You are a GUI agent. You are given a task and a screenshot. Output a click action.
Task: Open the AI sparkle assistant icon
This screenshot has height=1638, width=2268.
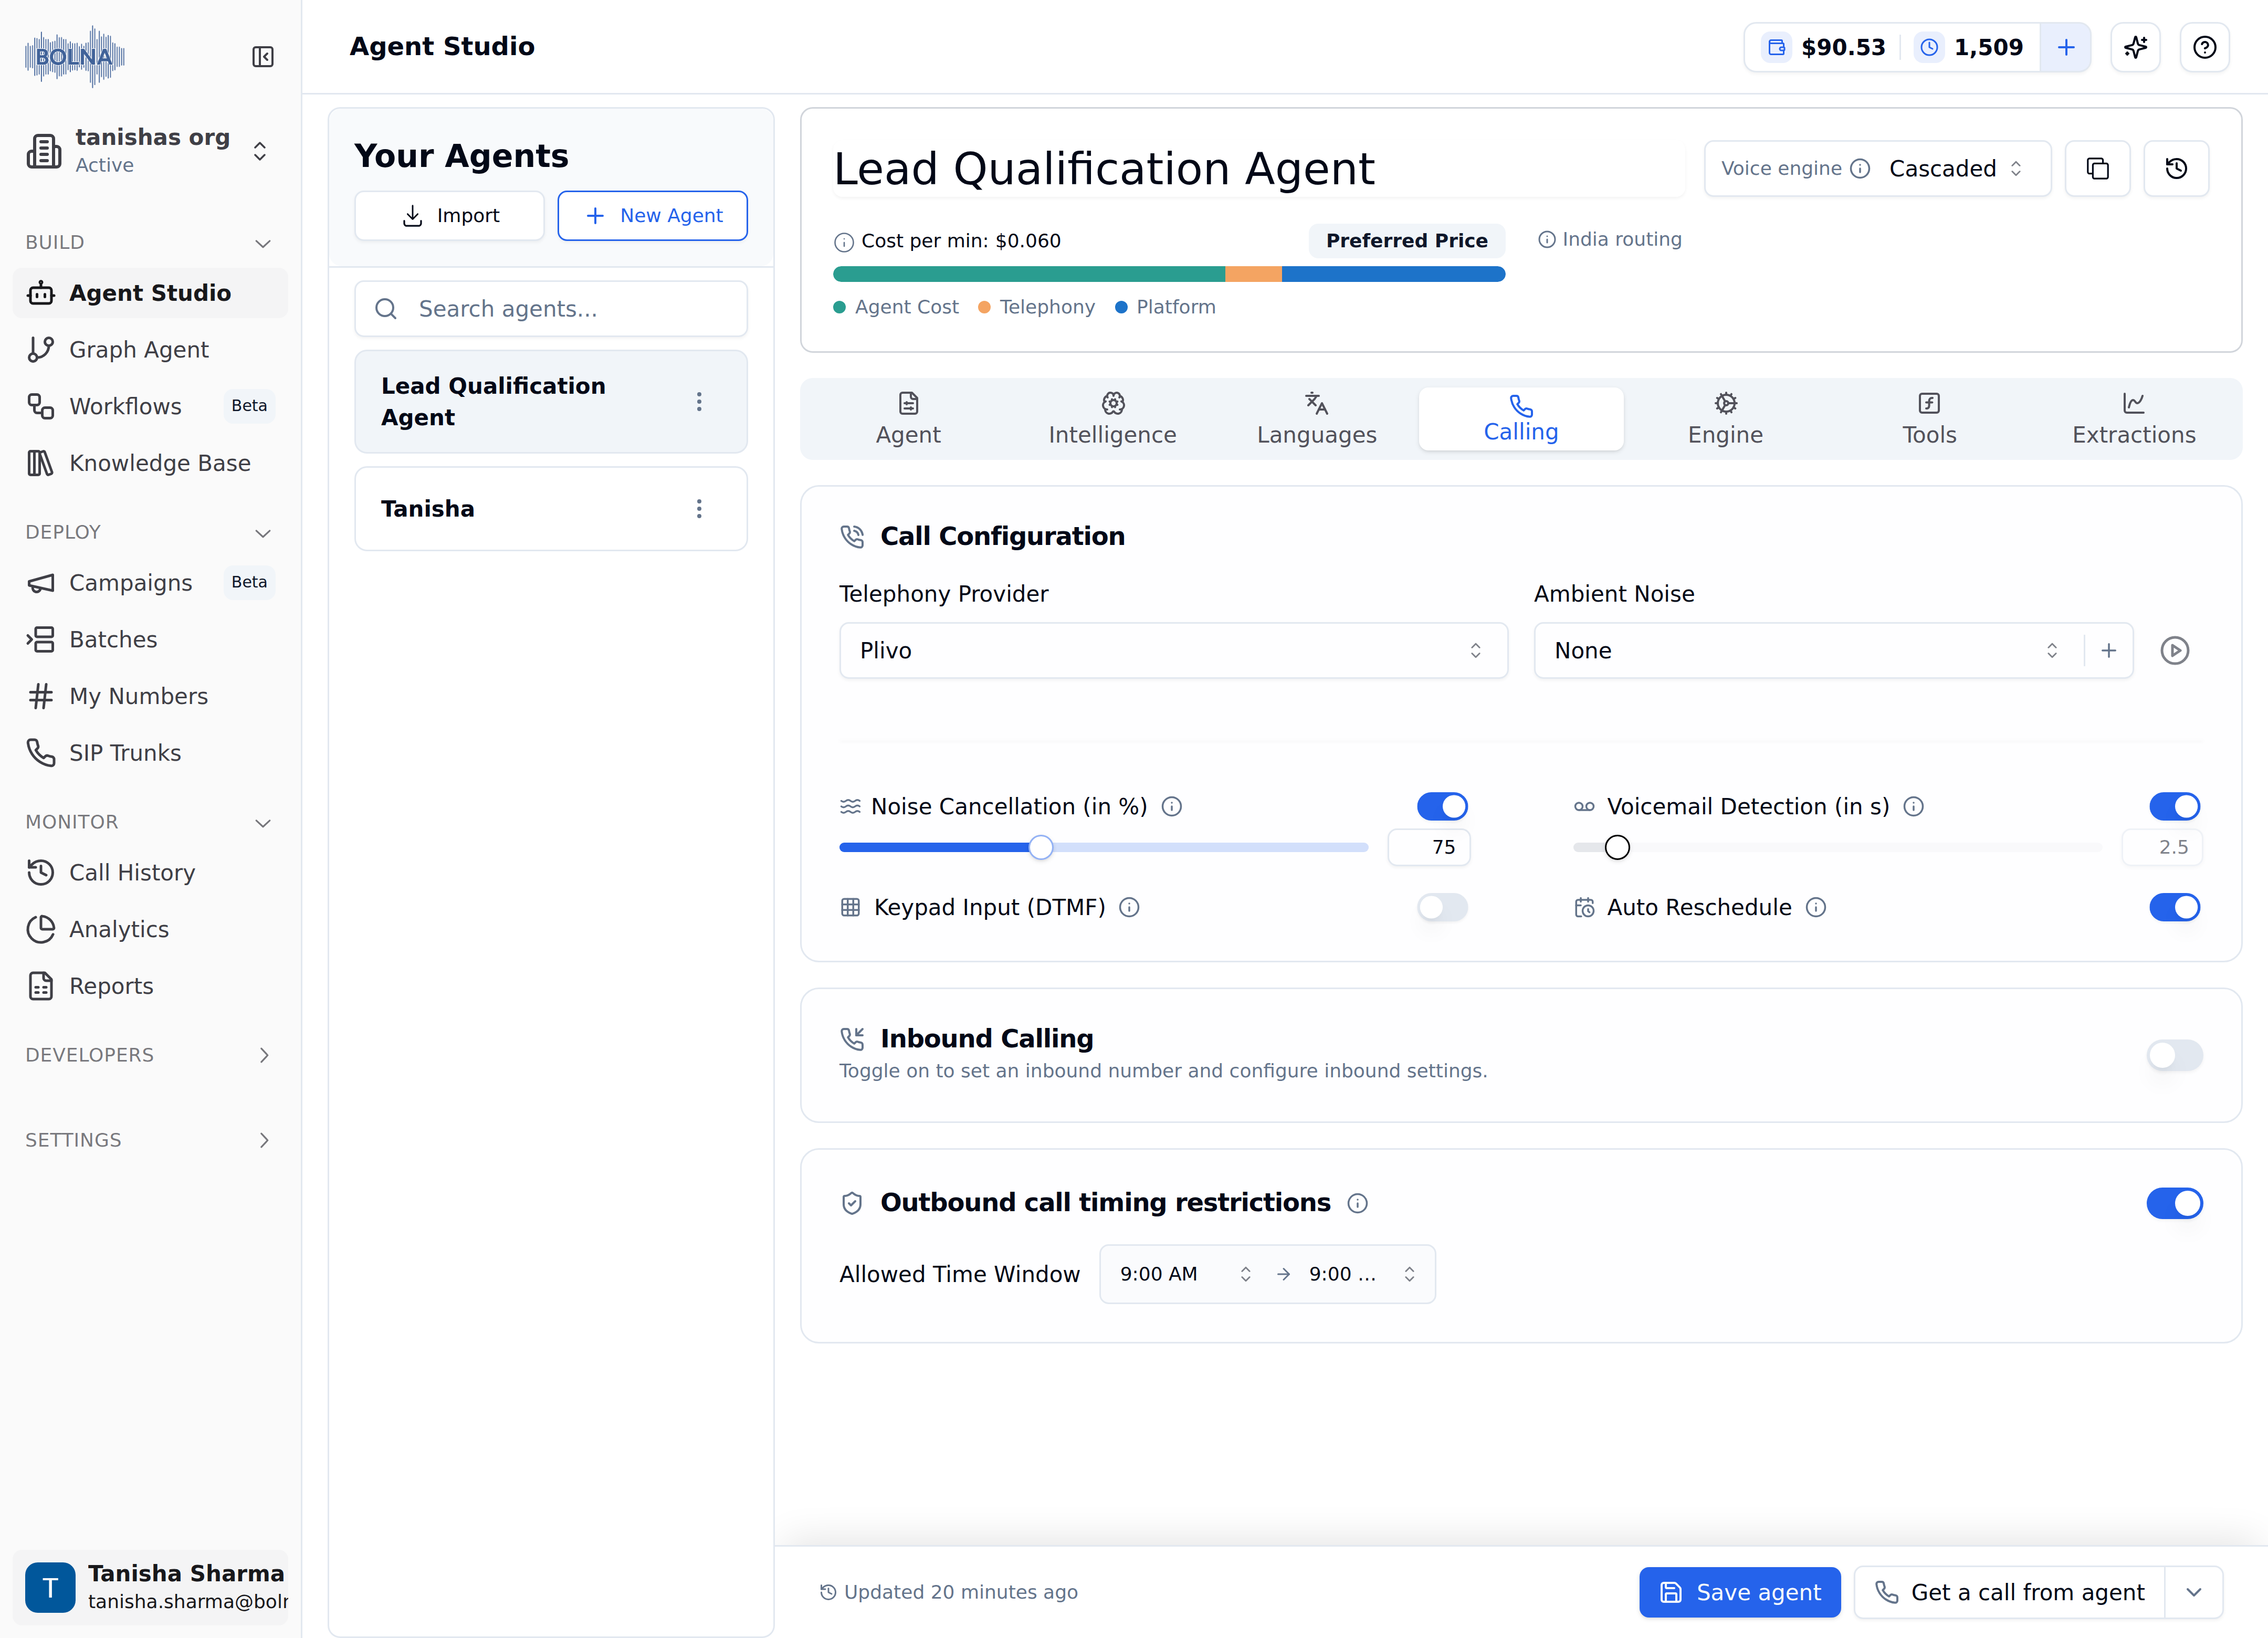[2135, 47]
